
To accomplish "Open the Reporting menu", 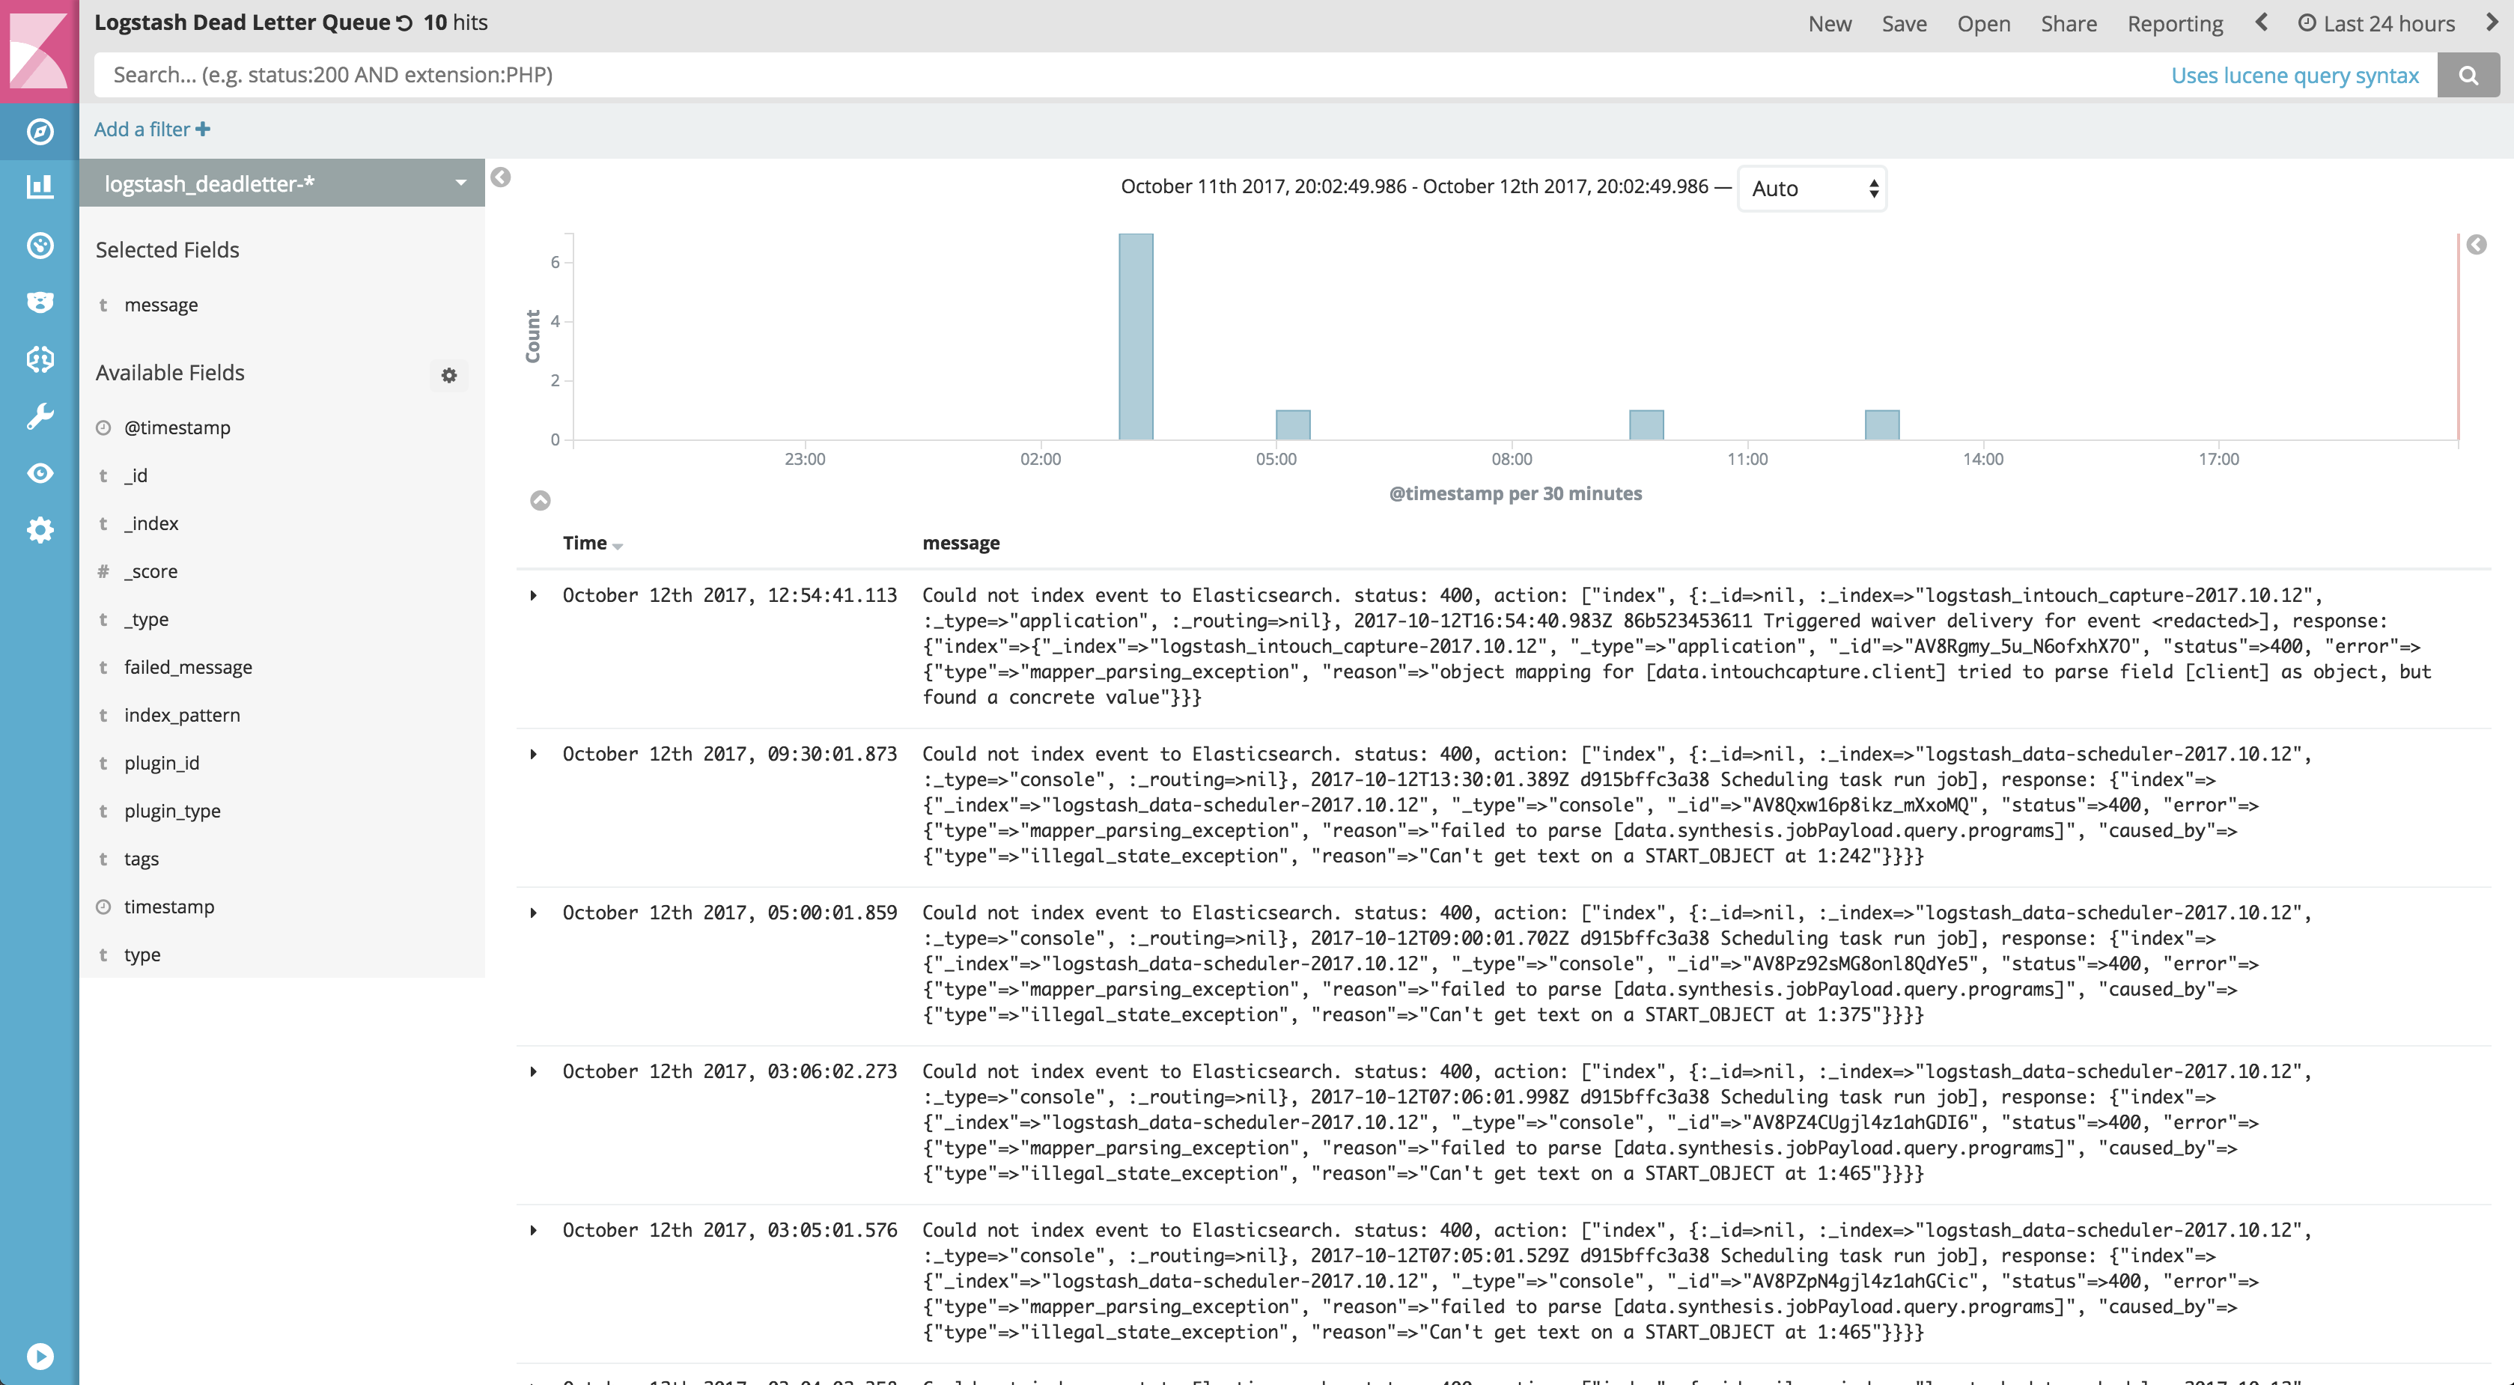I will [2176, 23].
